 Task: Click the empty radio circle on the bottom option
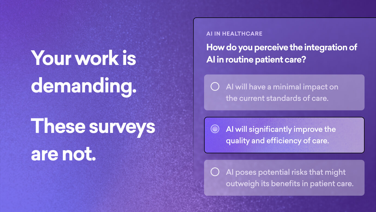point(215,172)
